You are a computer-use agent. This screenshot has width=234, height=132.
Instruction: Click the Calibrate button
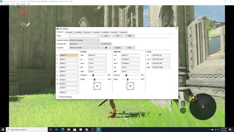click(x=118, y=48)
